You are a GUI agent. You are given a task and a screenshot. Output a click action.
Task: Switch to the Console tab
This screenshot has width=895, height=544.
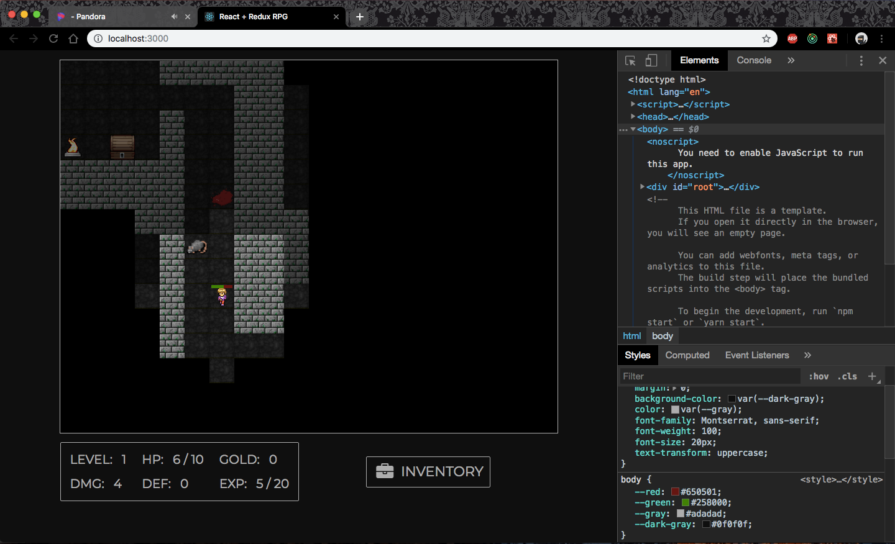754,60
